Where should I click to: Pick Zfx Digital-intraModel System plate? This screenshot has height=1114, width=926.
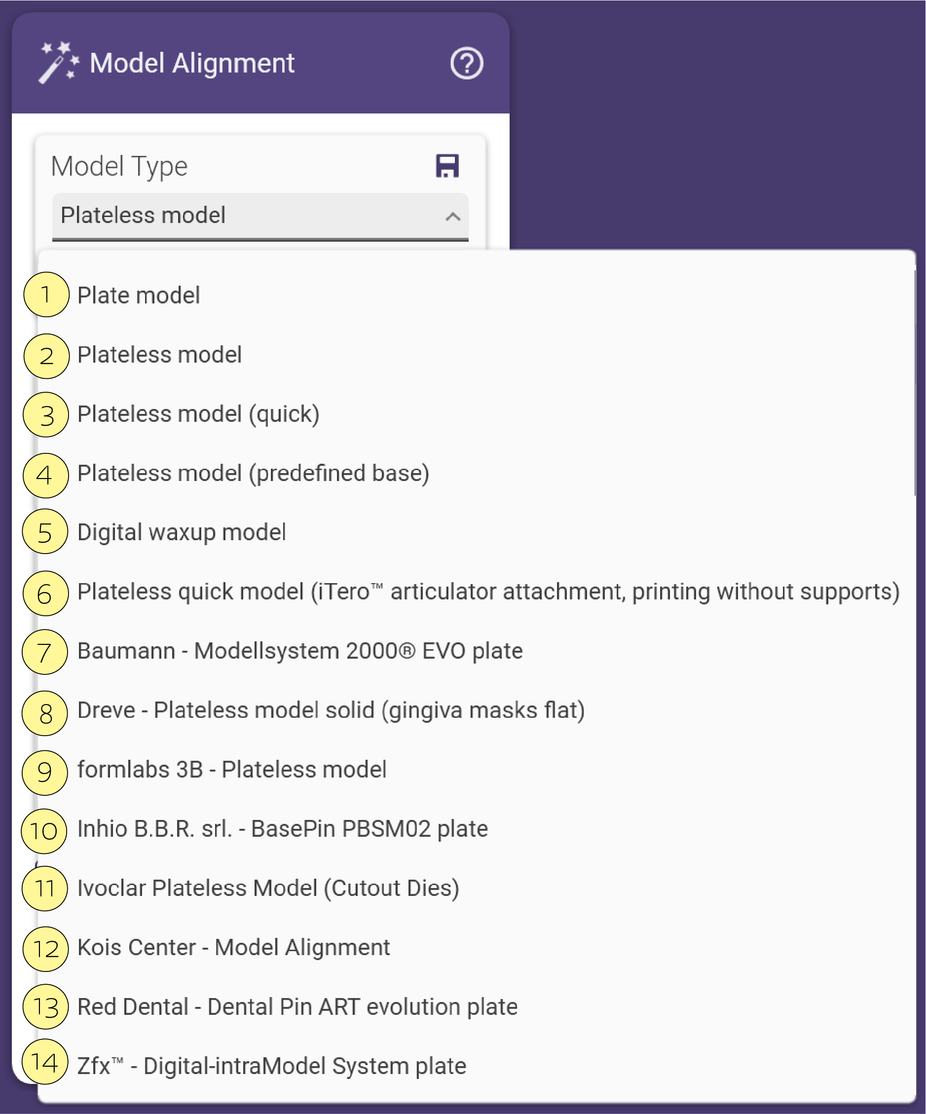(x=476, y=1066)
